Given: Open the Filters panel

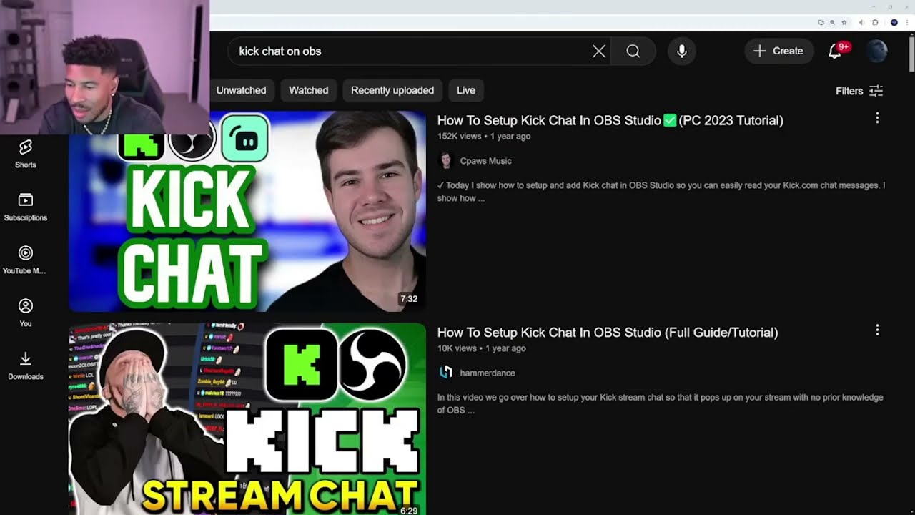Looking at the screenshot, I should 859,91.
